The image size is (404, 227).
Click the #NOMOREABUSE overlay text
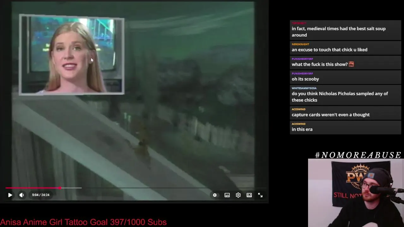(358, 155)
